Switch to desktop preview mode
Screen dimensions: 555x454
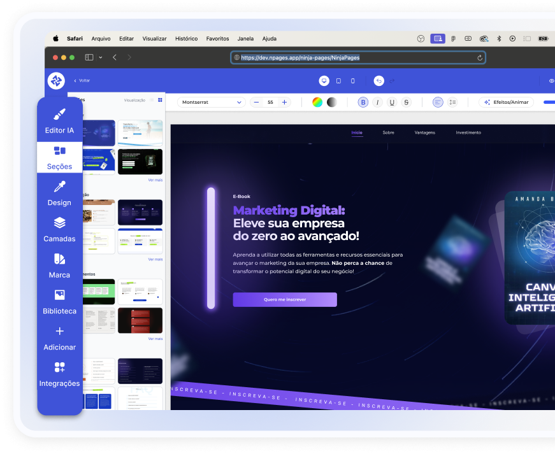tap(324, 81)
